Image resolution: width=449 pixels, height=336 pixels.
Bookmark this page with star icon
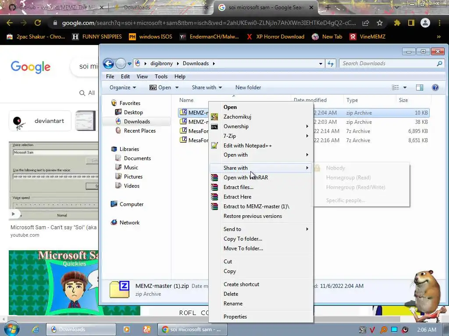380,23
